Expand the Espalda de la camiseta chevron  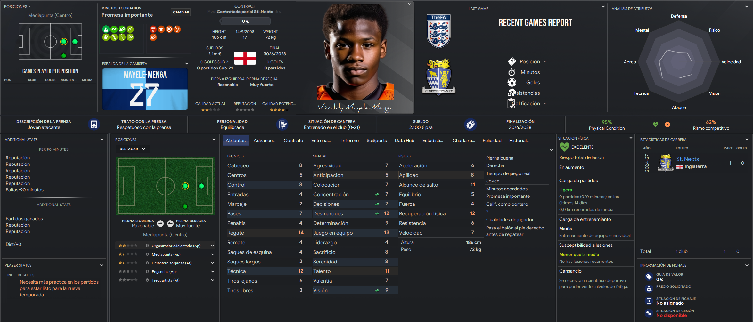point(187,64)
